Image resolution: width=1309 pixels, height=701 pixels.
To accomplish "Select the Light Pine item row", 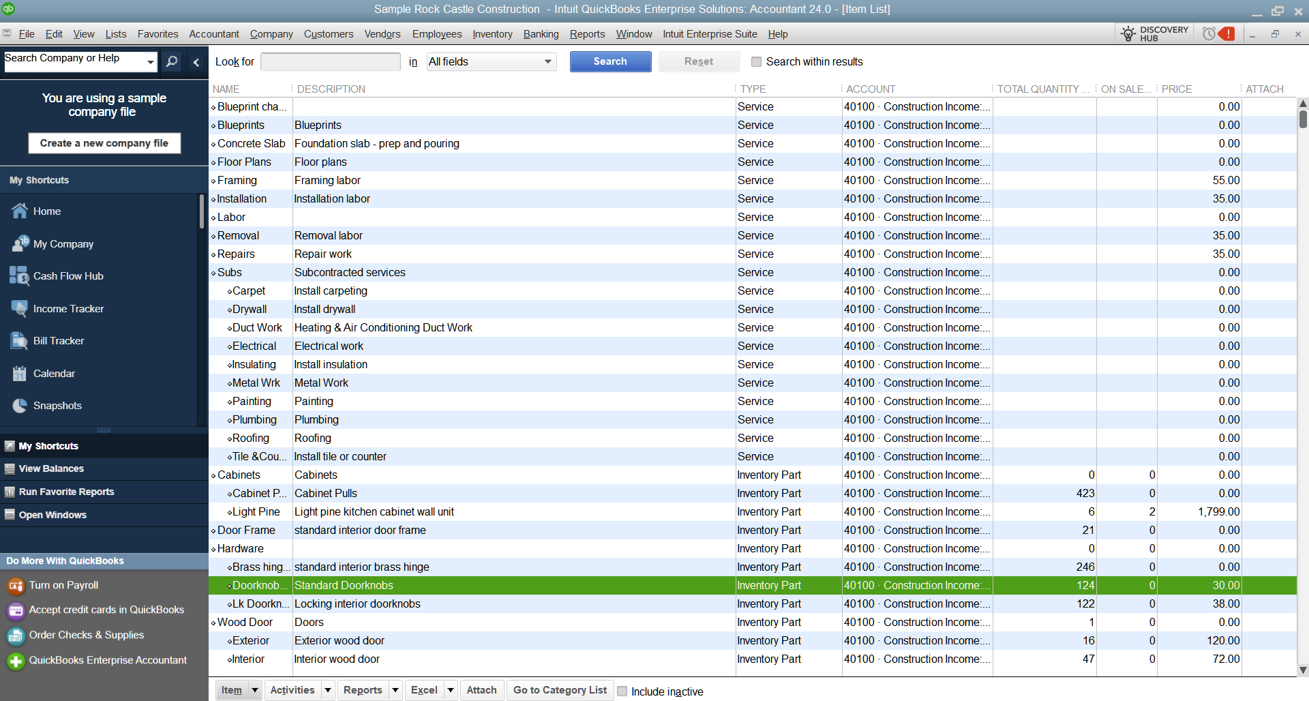I will [x=753, y=512].
